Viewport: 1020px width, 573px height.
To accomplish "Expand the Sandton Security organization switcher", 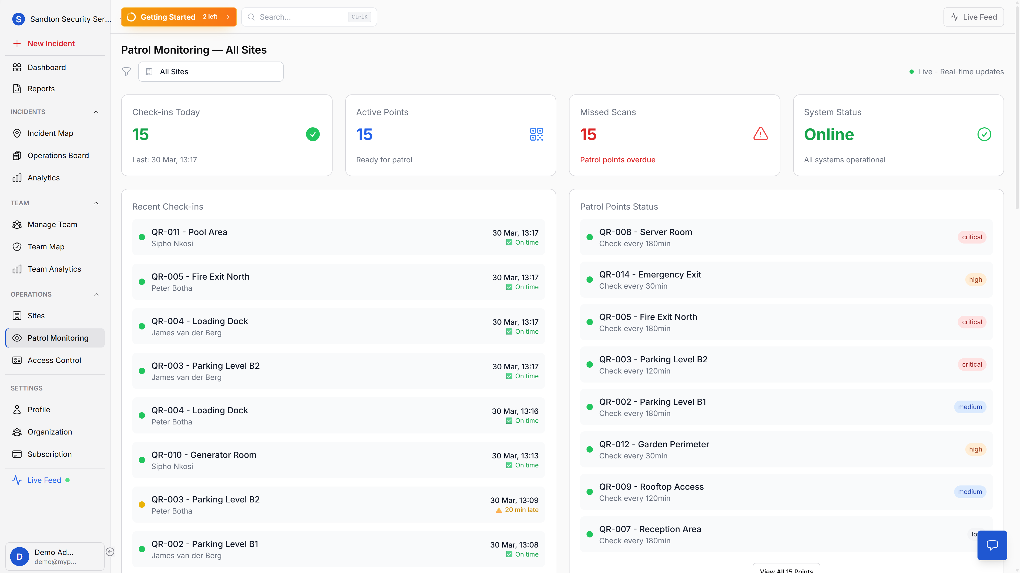I will tap(63, 19).
